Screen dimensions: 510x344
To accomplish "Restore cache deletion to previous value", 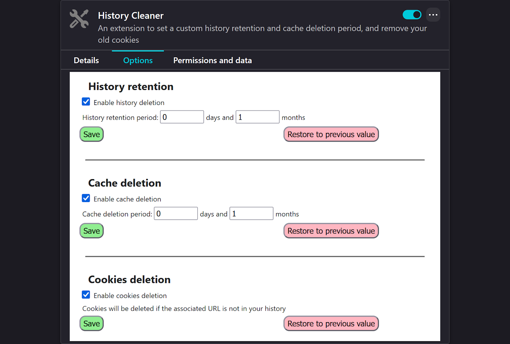I will (x=331, y=231).
